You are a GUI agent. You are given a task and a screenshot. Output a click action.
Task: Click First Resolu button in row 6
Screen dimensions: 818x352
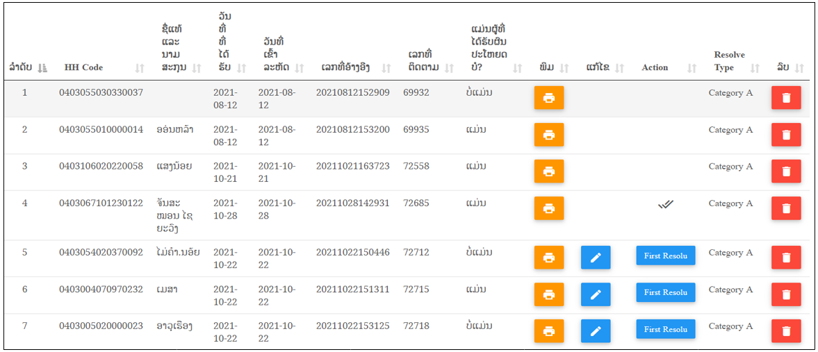[666, 292]
